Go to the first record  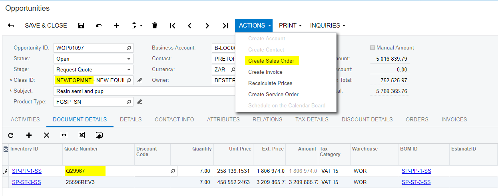(x=172, y=26)
